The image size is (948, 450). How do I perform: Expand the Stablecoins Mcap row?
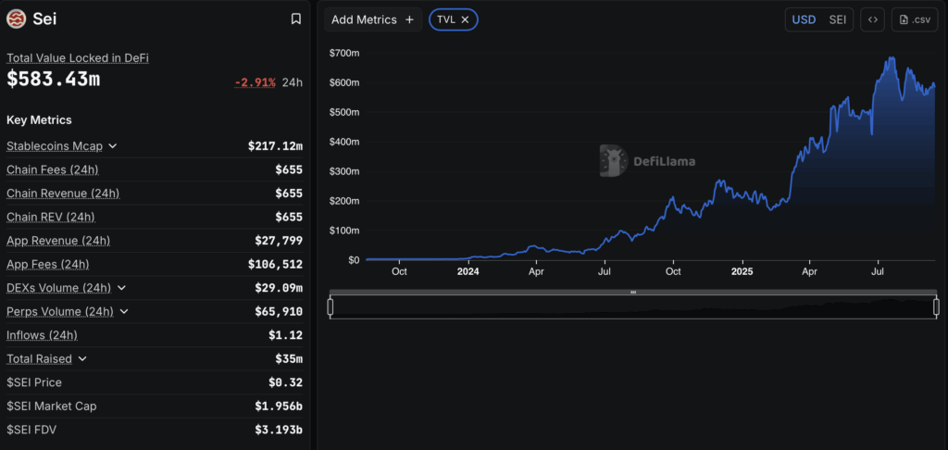[112, 145]
